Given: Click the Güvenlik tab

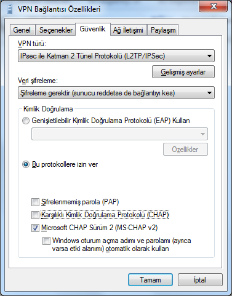Looking at the screenshot, I should [x=93, y=29].
